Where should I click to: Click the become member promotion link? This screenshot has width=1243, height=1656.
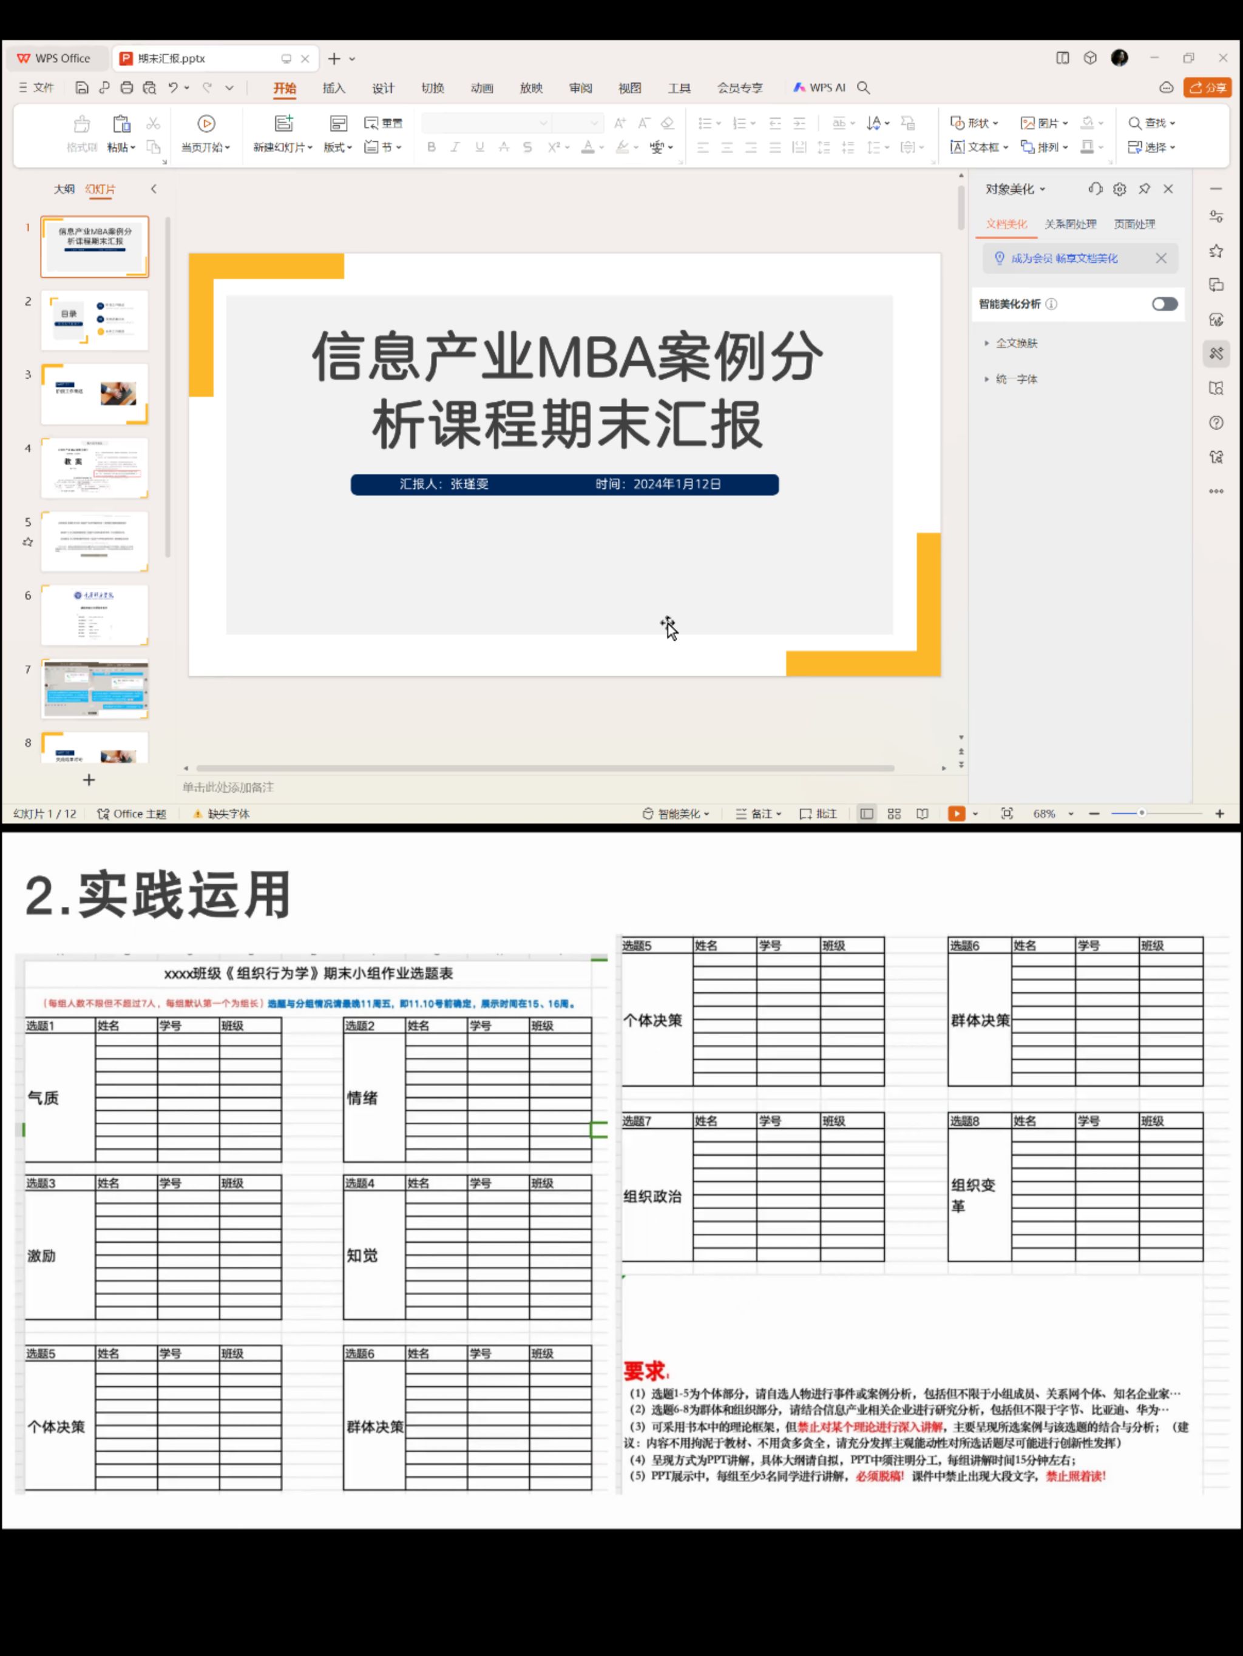1064,258
